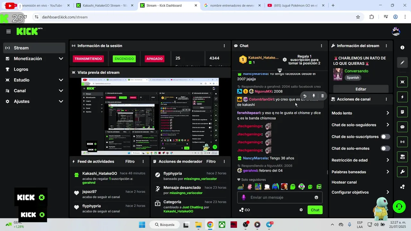Toggle the channel actions icon in right sidebar

402,157
